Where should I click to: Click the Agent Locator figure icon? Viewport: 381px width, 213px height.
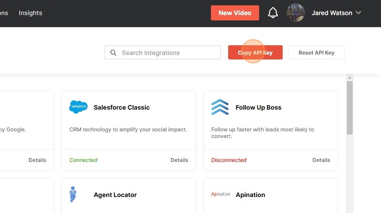[x=73, y=194]
